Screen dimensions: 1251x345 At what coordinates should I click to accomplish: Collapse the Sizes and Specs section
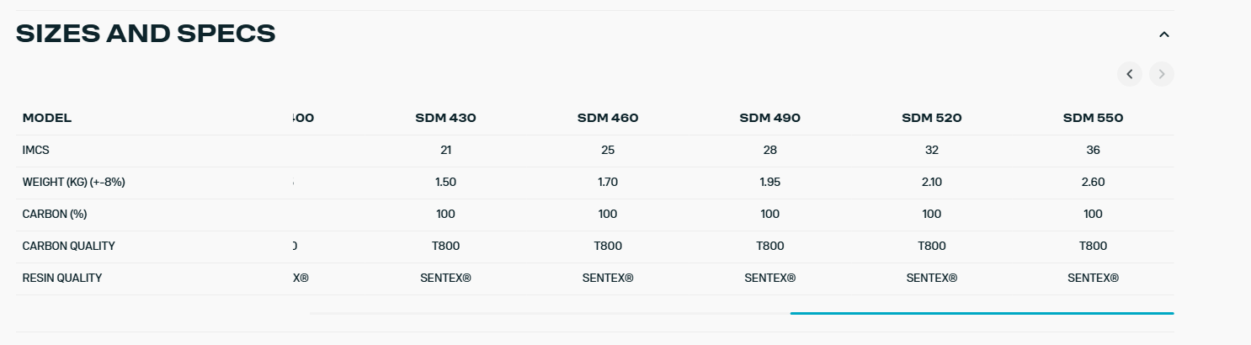[1164, 34]
